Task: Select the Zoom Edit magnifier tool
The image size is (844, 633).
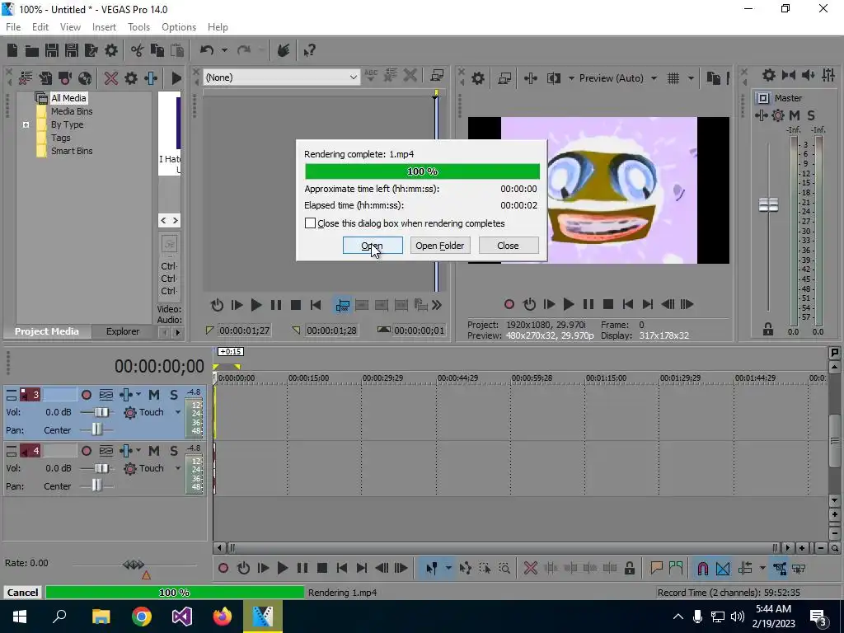Action: (x=504, y=569)
